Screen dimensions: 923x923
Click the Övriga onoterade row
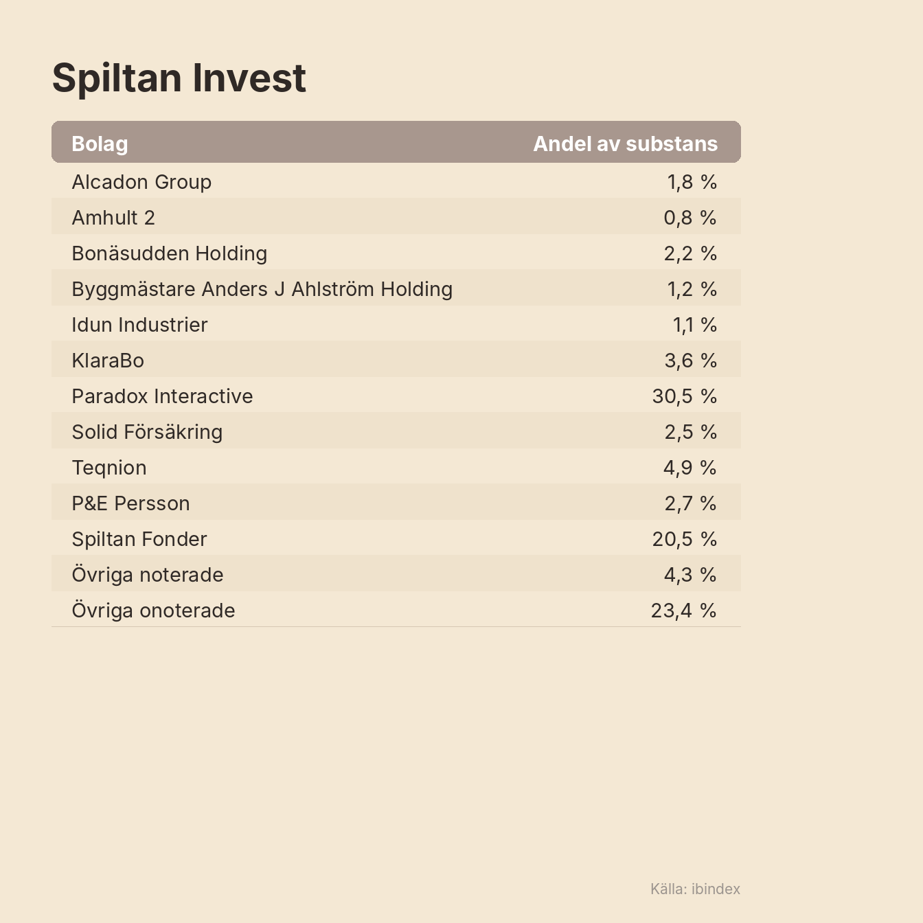pos(396,611)
